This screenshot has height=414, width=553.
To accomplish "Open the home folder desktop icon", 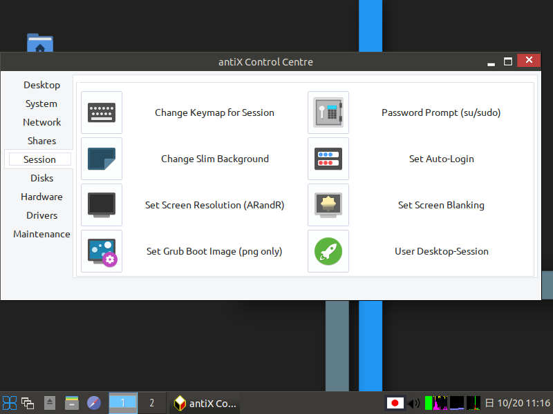I will 40,43.
